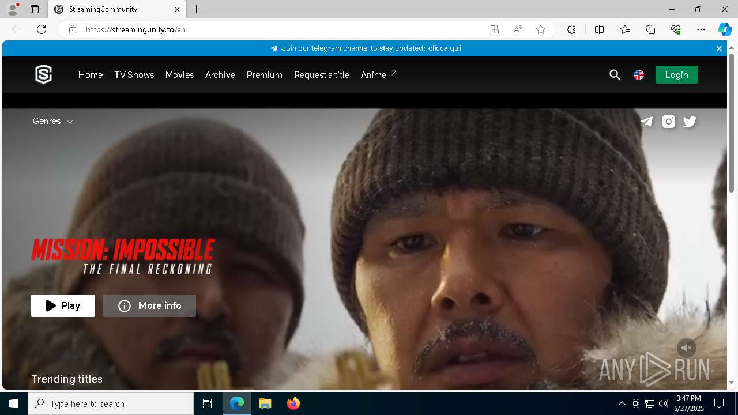Open the notification center icon

coord(719,403)
